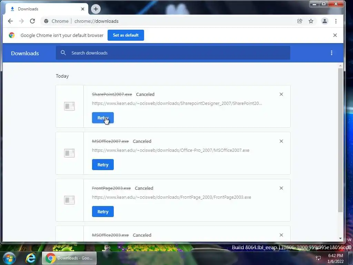Click the vertical scrollbar thumb

(340, 140)
